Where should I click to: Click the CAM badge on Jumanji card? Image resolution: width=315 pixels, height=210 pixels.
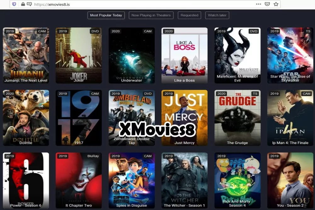click(x=42, y=31)
